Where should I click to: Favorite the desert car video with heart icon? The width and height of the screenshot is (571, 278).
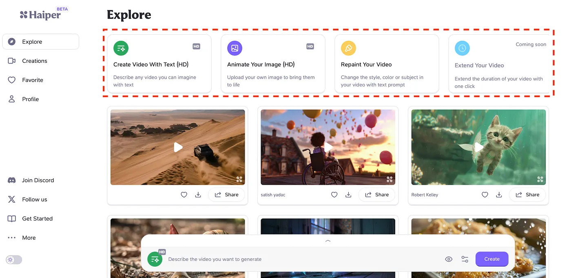(x=184, y=195)
